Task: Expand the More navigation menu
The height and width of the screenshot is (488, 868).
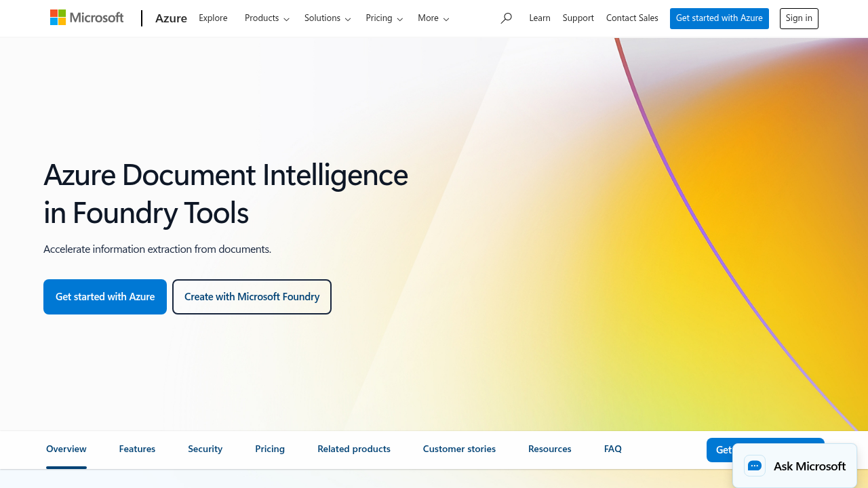Action: point(433,18)
